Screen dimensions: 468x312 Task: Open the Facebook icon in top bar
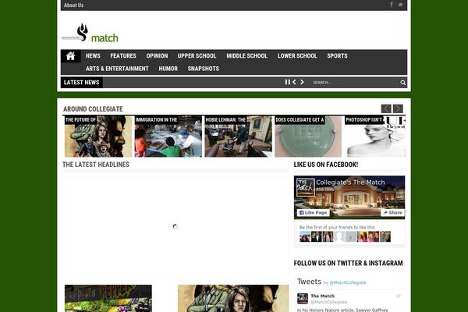click(392, 5)
